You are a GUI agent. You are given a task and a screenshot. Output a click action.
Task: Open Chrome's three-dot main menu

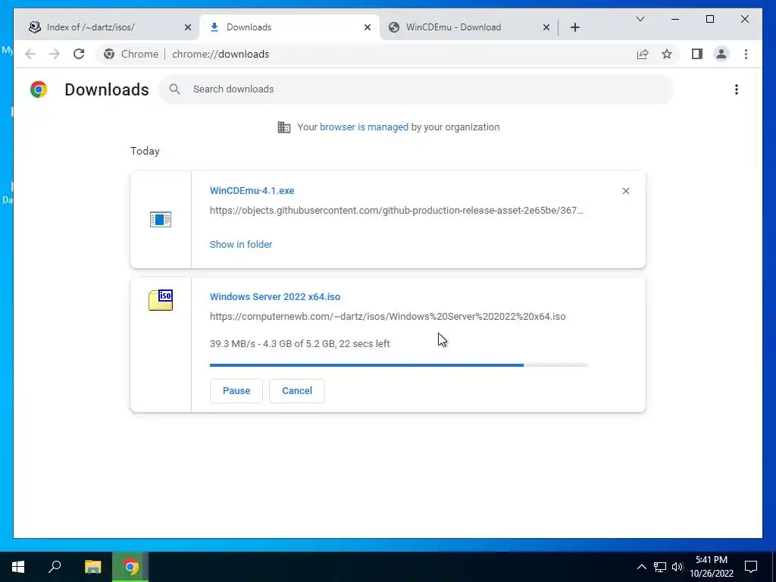(746, 54)
